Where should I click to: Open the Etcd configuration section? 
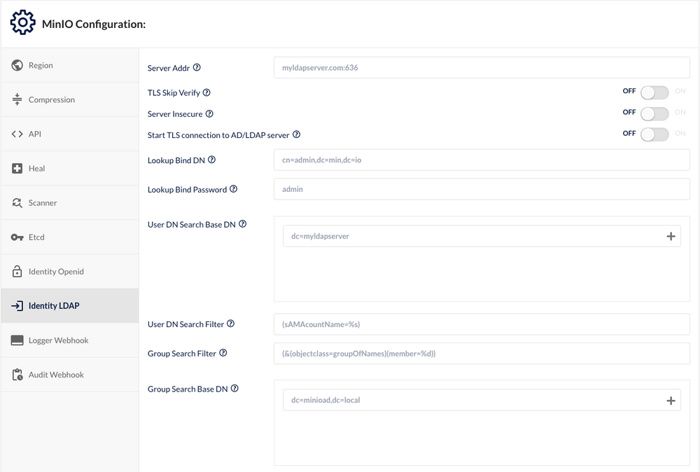pyautogui.click(x=37, y=237)
